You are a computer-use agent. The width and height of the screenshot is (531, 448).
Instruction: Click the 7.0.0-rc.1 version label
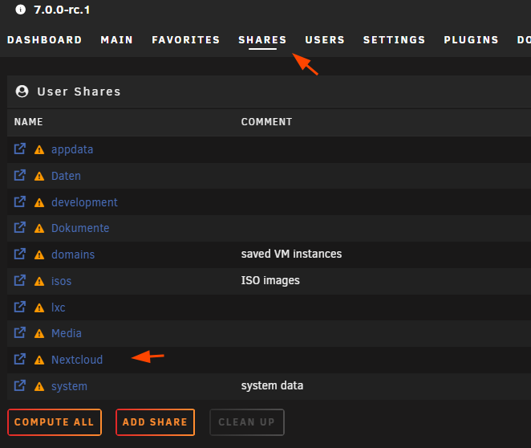click(62, 10)
